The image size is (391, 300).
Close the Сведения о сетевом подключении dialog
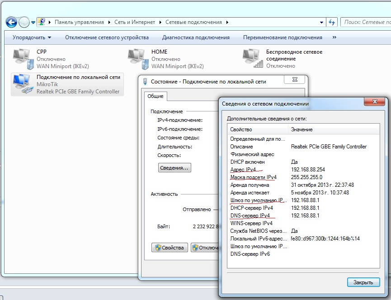pos(375,102)
